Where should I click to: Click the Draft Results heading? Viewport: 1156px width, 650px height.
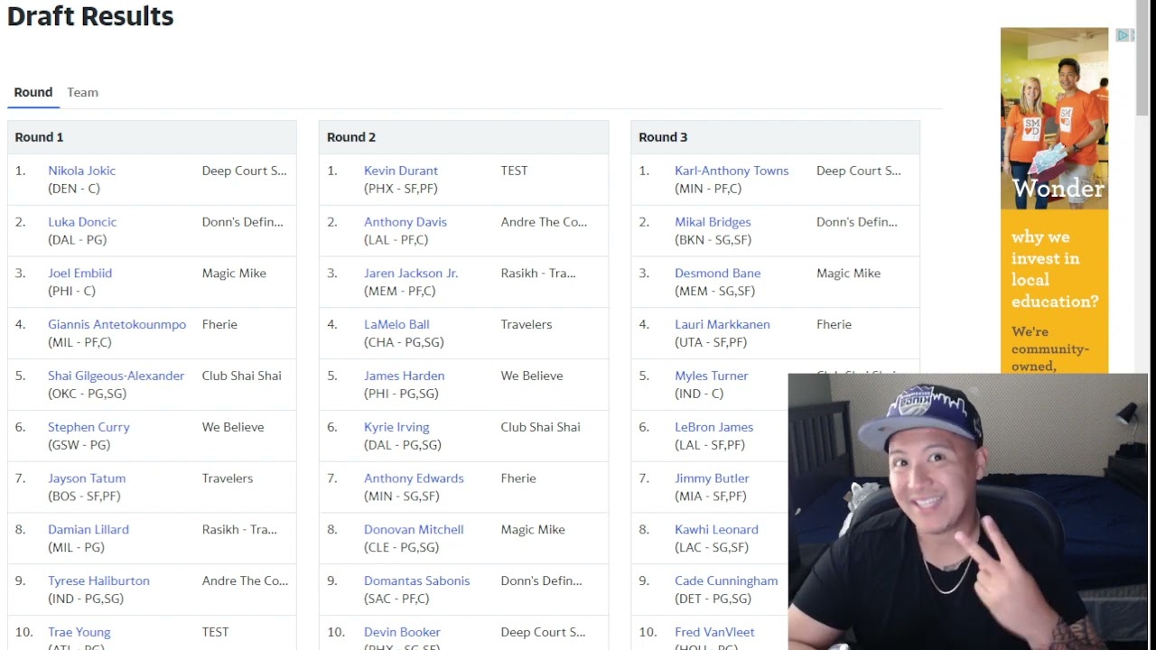[x=90, y=16]
